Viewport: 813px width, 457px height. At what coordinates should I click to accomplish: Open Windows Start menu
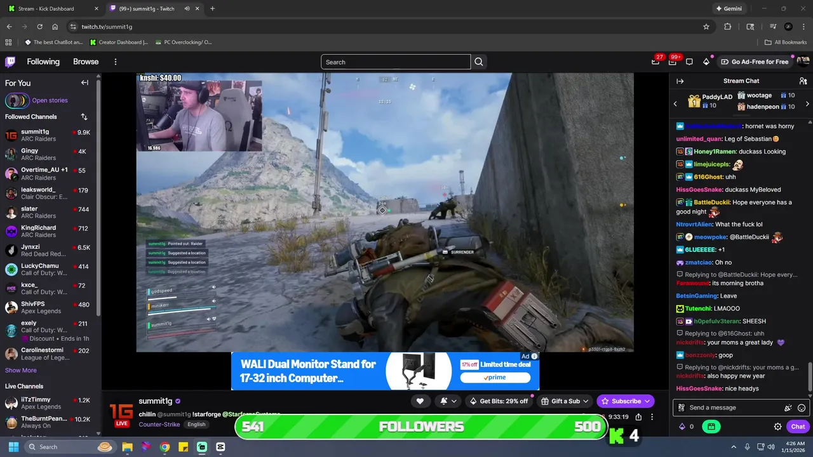pyautogui.click(x=13, y=447)
